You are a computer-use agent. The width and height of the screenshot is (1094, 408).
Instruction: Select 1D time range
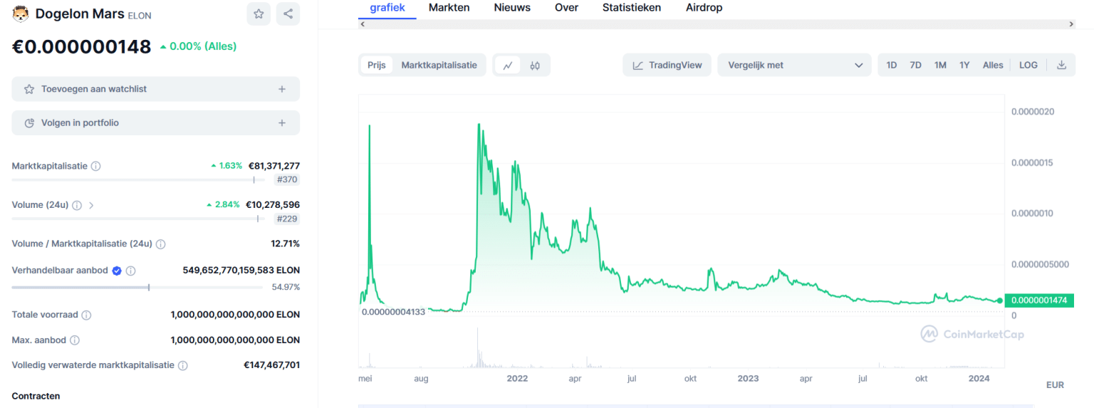tap(892, 65)
